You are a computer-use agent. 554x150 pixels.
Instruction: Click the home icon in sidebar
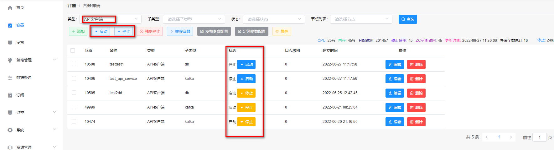pyautogui.click(x=10, y=8)
